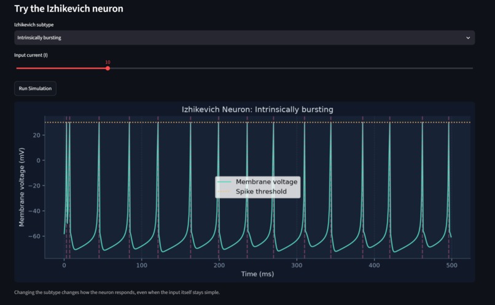Screen dimensions: 495x305
Task: Click the chevron arrow of subtype selector
Action: [x=468, y=38]
